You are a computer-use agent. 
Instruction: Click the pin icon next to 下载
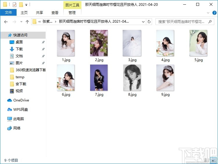pos(43,49)
